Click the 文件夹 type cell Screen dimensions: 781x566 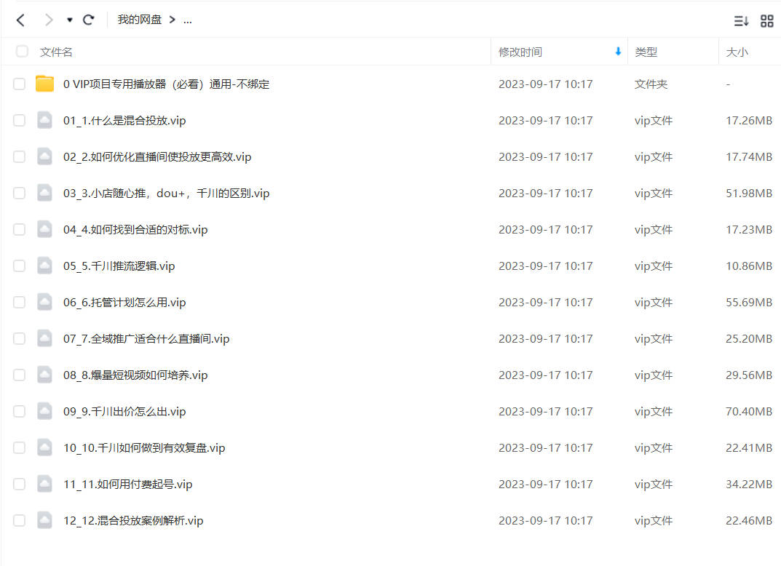pos(651,84)
